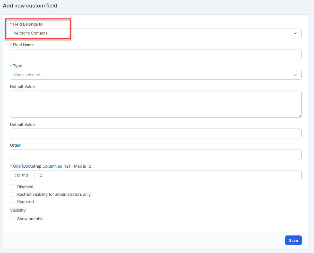Select the single-line Default Value input
Viewport: 314px width, 253px height.
coord(155,133)
